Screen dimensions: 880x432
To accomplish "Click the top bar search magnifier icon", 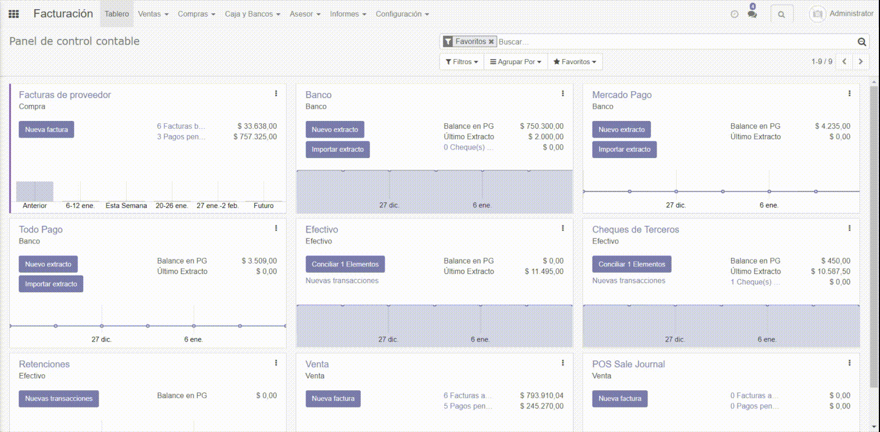I will point(781,14).
